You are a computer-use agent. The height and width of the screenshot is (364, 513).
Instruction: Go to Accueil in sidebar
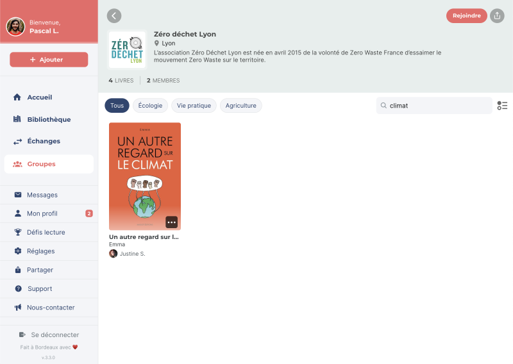point(40,97)
